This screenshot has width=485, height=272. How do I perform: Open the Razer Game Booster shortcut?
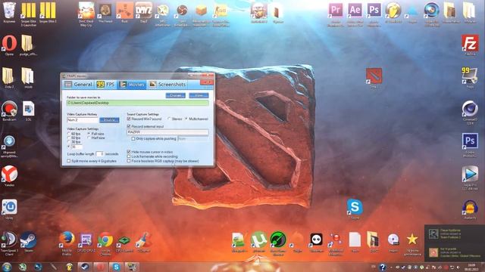[278, 243]
